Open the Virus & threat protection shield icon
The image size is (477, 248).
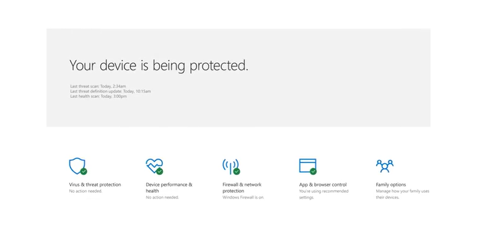point(78,166)
